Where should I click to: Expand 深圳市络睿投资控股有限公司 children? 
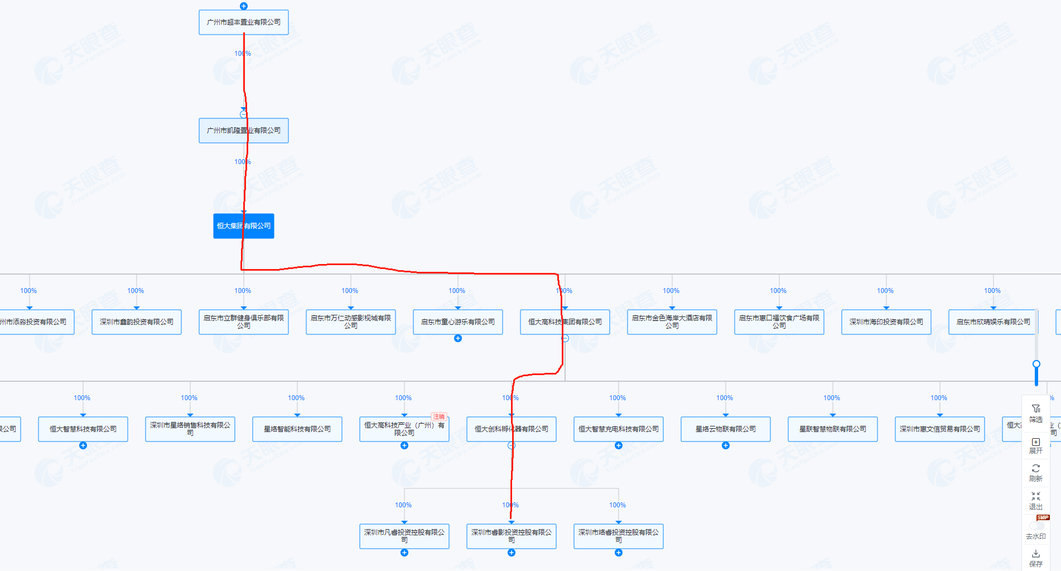[619, 553]
